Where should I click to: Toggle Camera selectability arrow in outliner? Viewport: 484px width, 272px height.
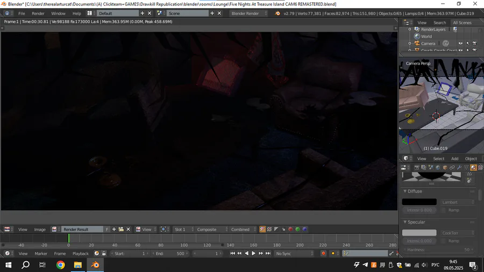tap(467, 44)
